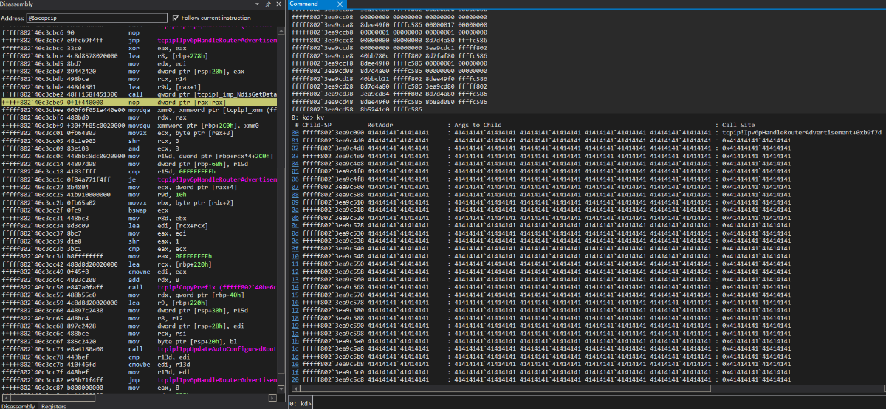Pin the Disassembly panel
This screenshot has width=886, height=409.
tap(267, 4)
